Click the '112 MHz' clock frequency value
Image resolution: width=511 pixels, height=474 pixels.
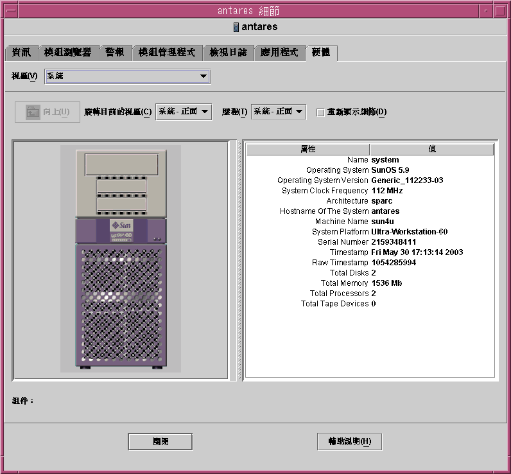coord(387,190)
